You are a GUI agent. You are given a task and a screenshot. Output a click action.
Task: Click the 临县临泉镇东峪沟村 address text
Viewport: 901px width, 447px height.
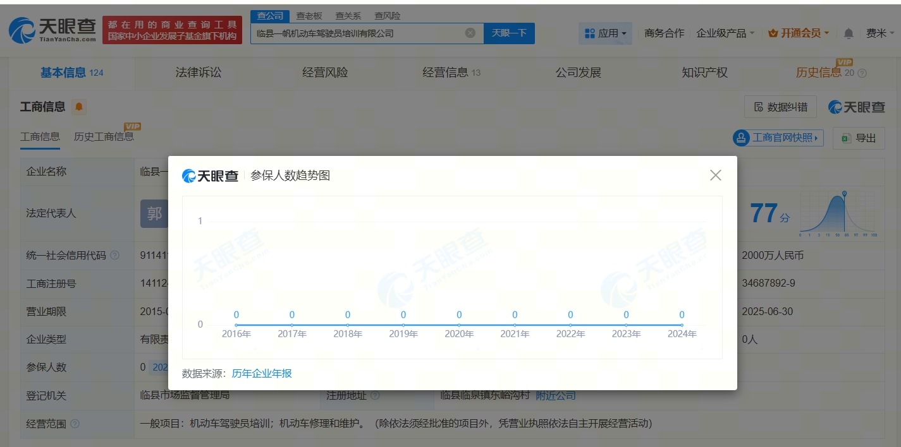(485, 395)
